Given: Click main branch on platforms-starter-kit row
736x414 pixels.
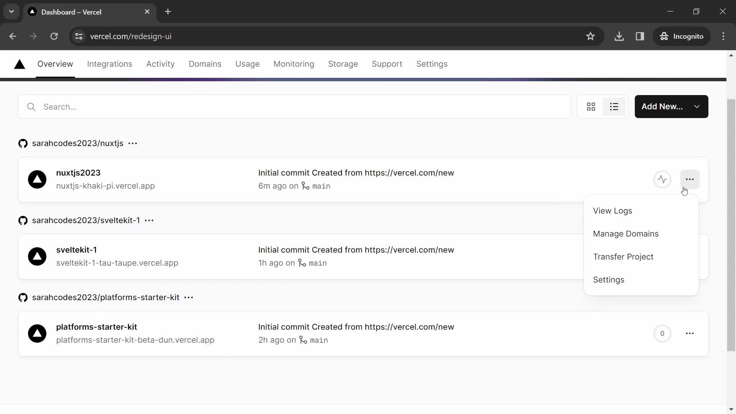Looking at the screenshot, I should (319, 340).
